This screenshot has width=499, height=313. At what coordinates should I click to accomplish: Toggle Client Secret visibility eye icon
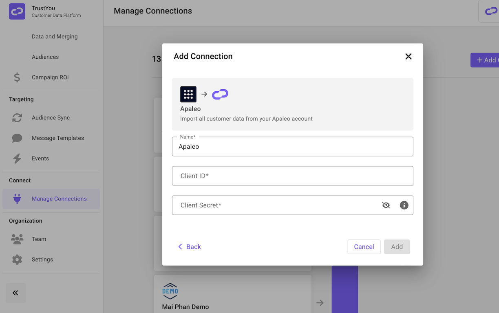pyautogui.click(x=386, y=205)
